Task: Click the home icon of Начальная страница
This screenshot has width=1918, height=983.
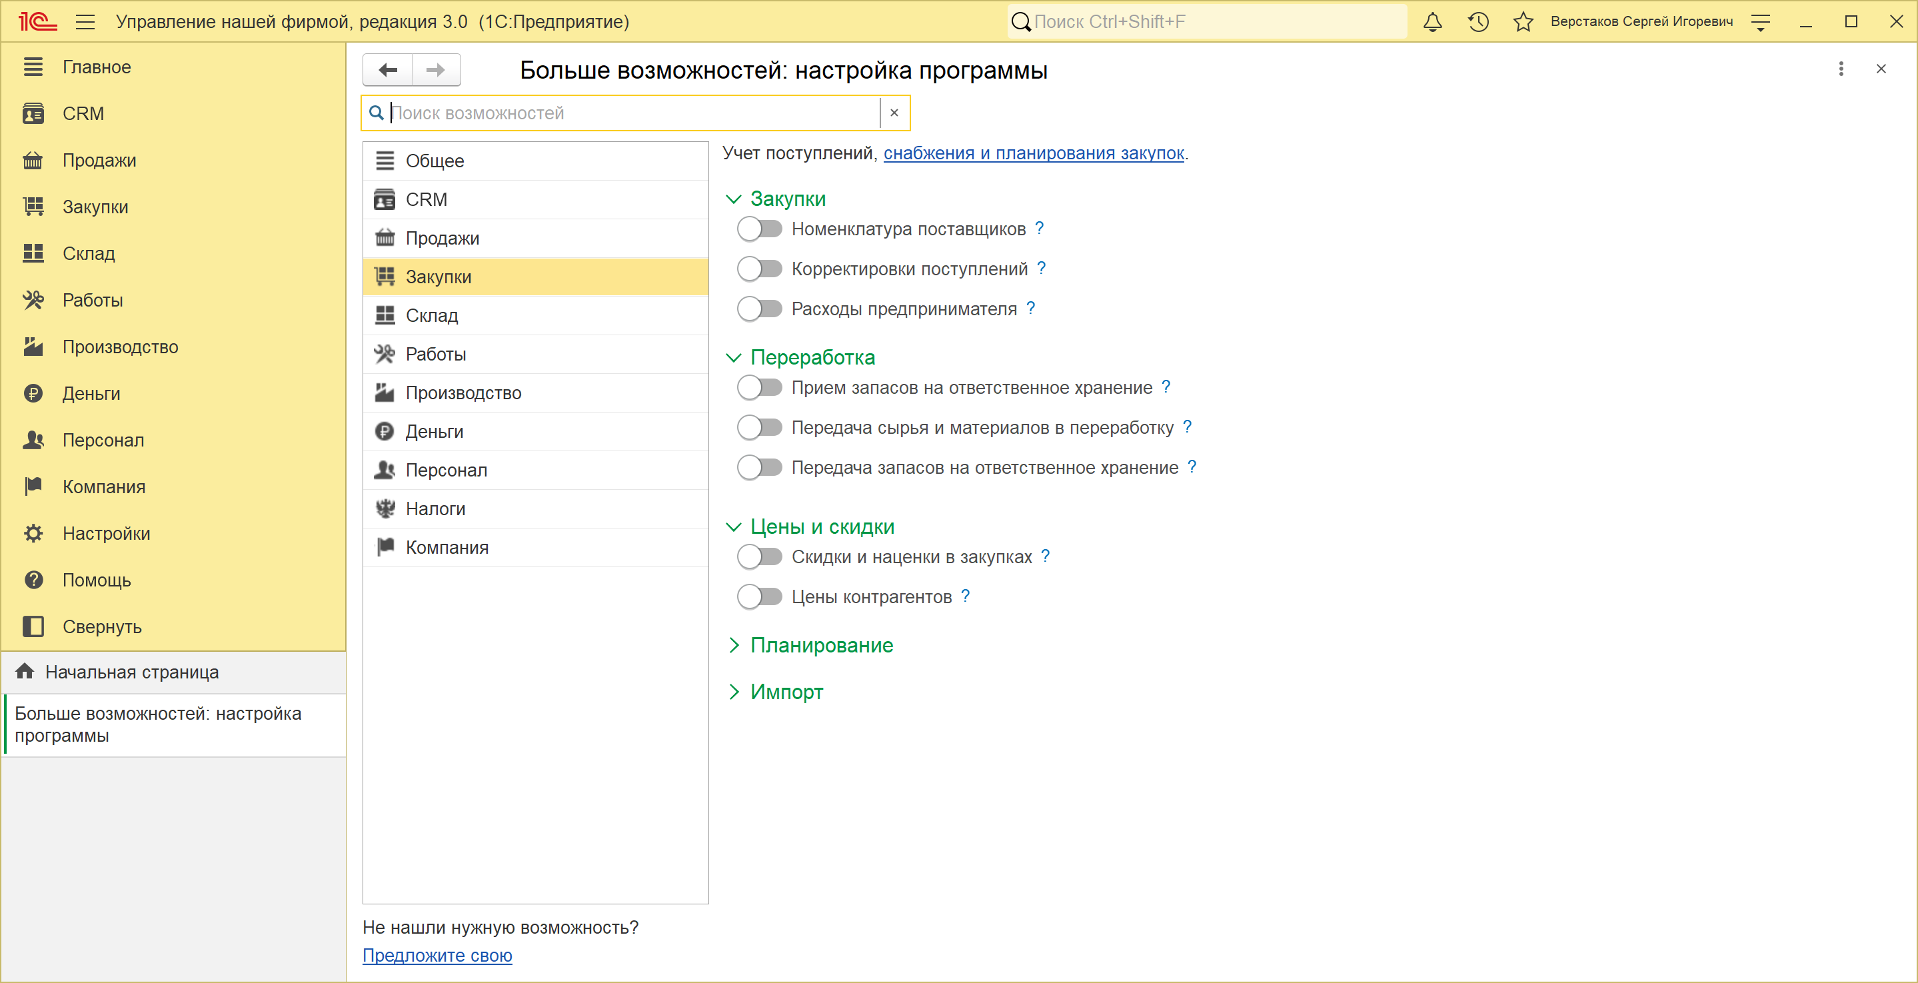Action: (x=25, y=671)
